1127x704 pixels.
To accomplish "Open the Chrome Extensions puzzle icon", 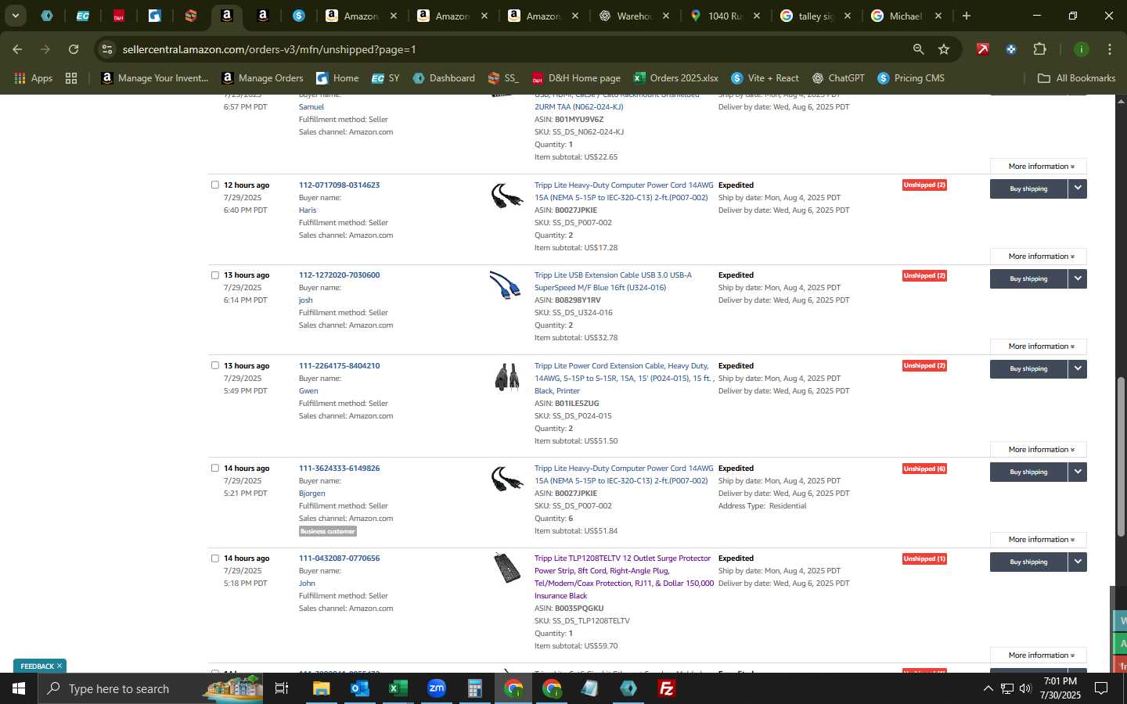I will (1039, 49).
